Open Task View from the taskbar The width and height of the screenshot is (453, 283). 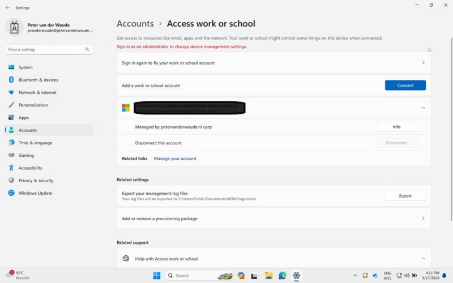point(254,276)
